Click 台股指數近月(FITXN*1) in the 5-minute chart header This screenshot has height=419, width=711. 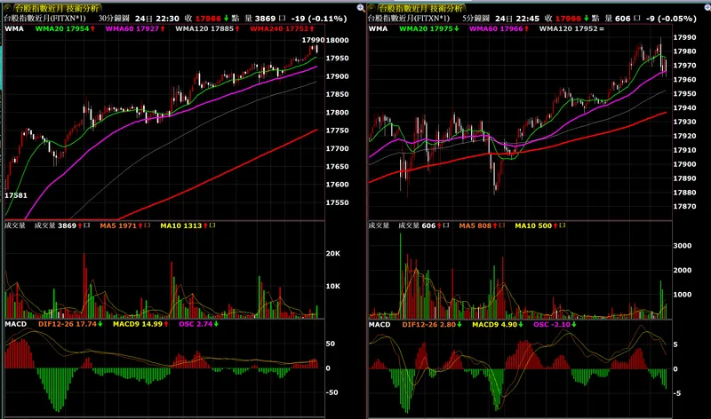(x=409, y=19)
